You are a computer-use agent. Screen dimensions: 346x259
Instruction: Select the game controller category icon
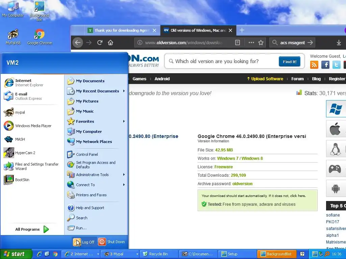pos(336,169)
